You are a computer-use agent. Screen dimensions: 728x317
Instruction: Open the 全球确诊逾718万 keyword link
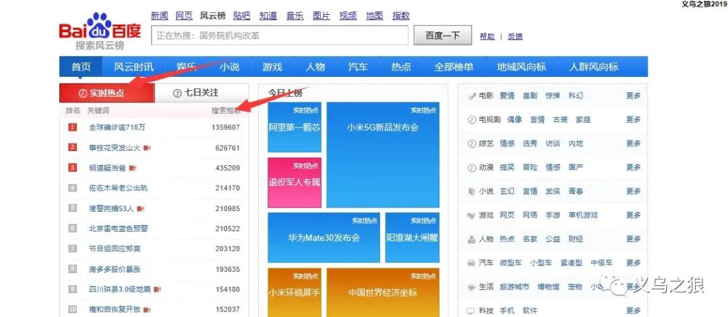(x=117, y=127)
